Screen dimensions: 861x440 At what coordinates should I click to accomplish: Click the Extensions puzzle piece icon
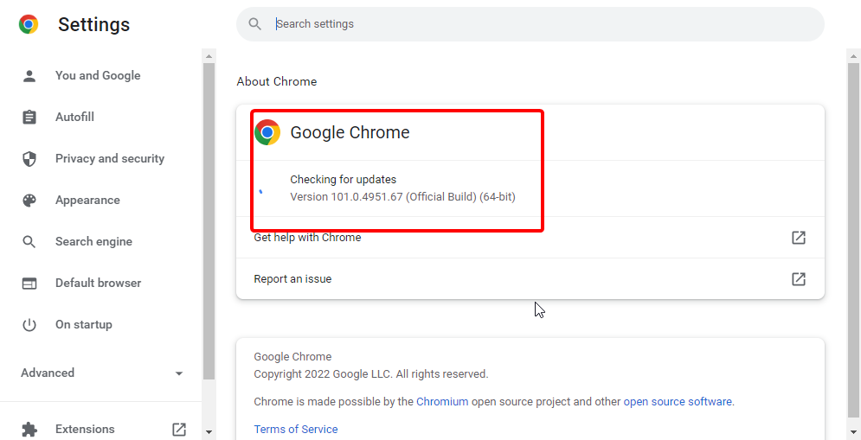[29, 430]
